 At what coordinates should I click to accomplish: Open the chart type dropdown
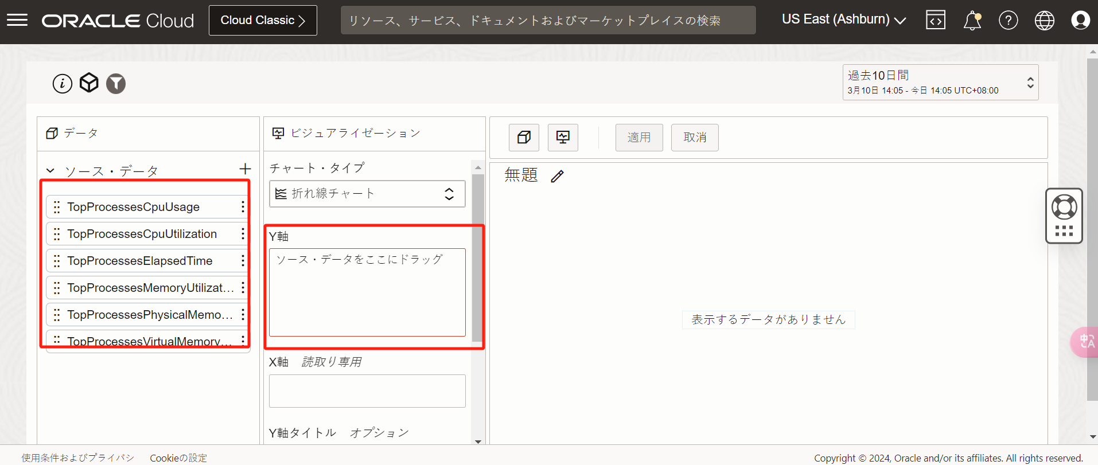[x=367, y=194]
